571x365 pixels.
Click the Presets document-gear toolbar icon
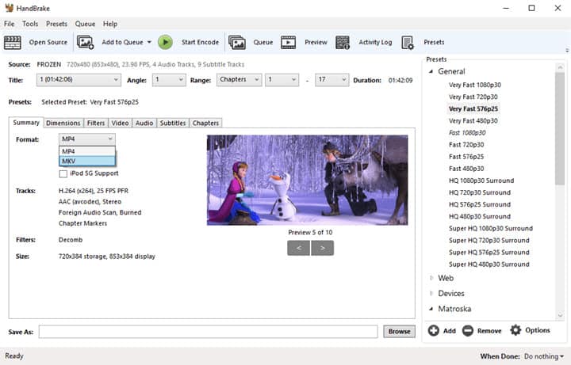point(408,43)
